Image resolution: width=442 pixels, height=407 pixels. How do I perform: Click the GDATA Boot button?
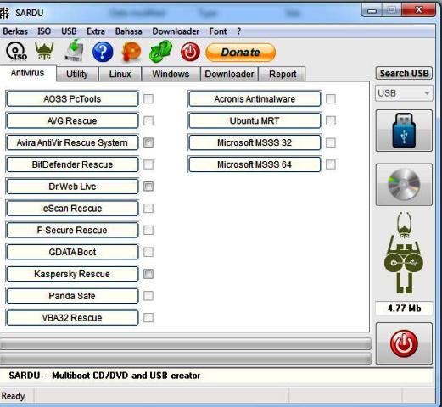pyautogui.click(x=72, y=252)
